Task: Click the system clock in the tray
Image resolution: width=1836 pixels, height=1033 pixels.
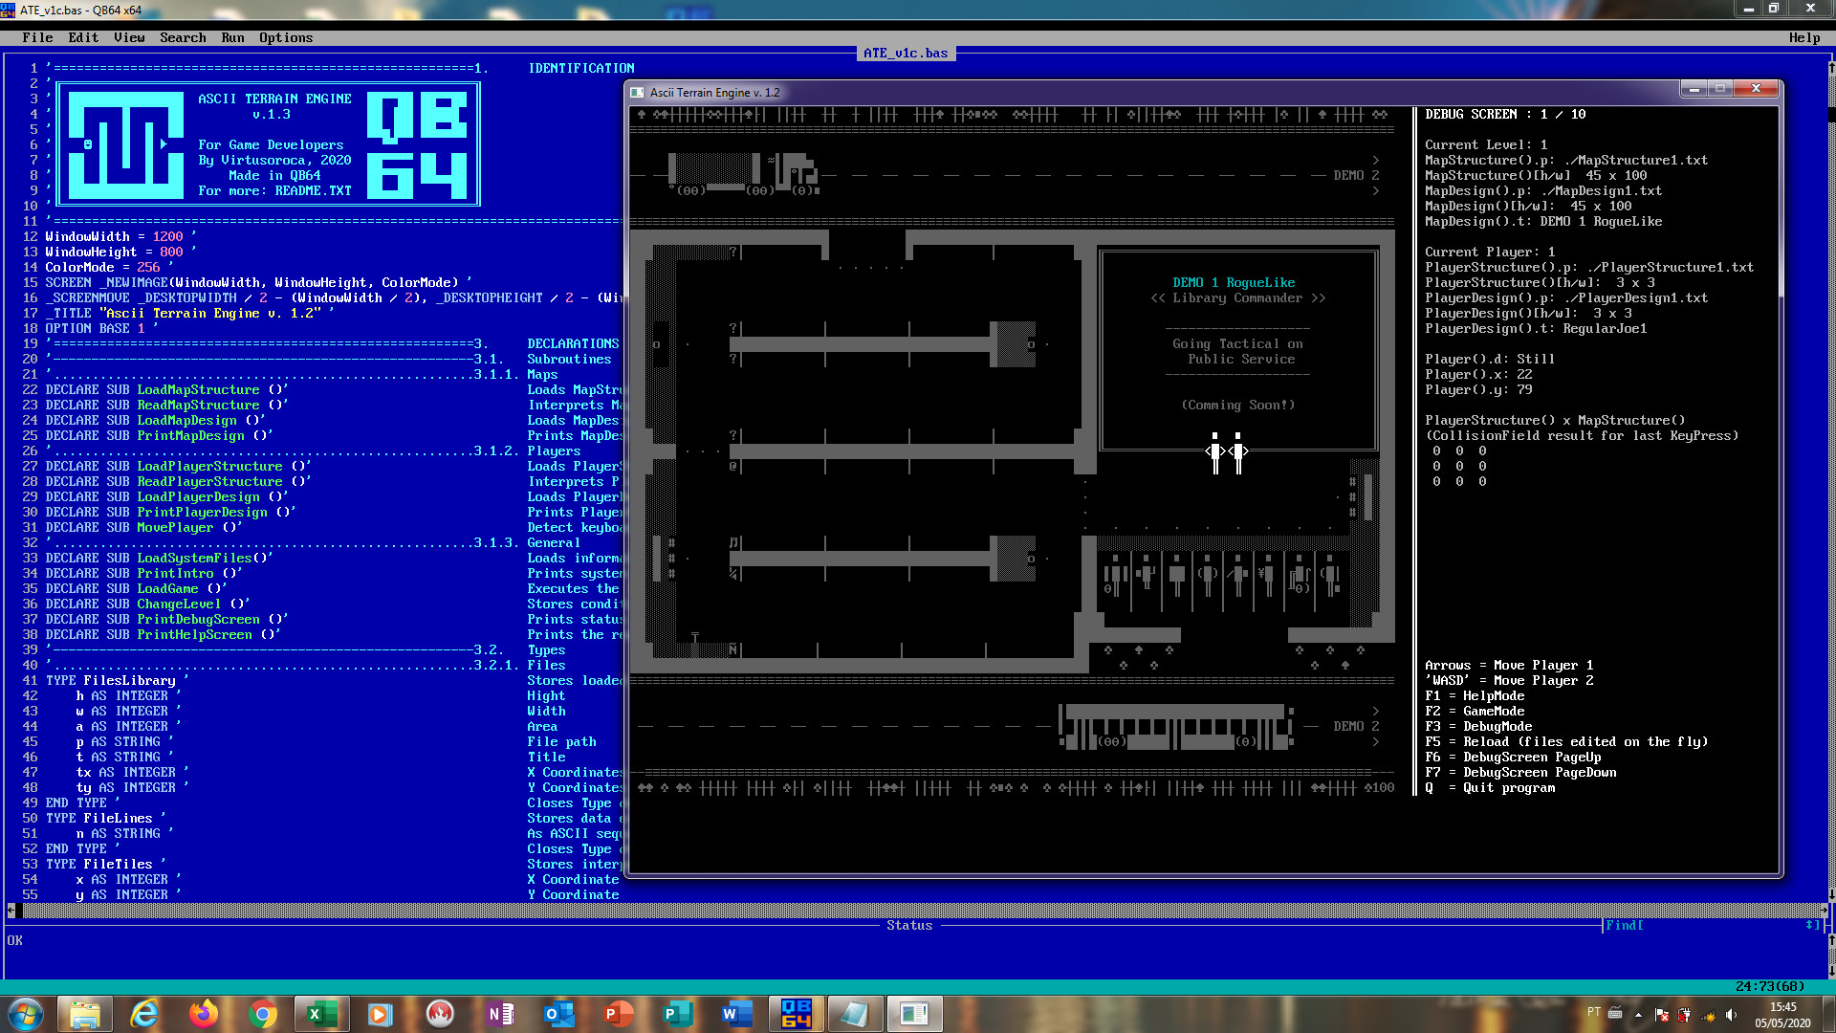Action: [x=1781, y=1014]
